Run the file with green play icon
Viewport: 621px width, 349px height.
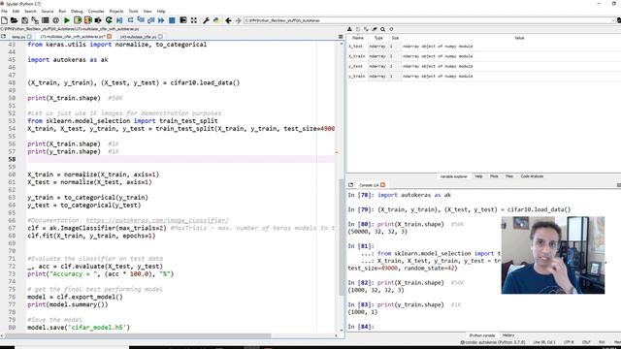pos(67,20)
